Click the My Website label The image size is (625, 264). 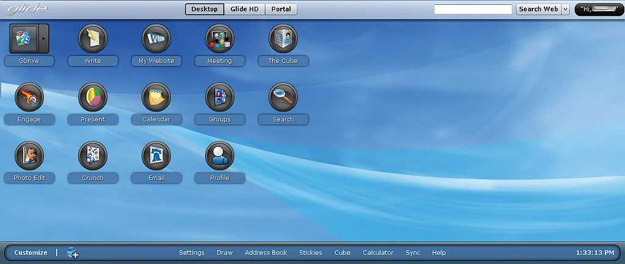point(156,61)
